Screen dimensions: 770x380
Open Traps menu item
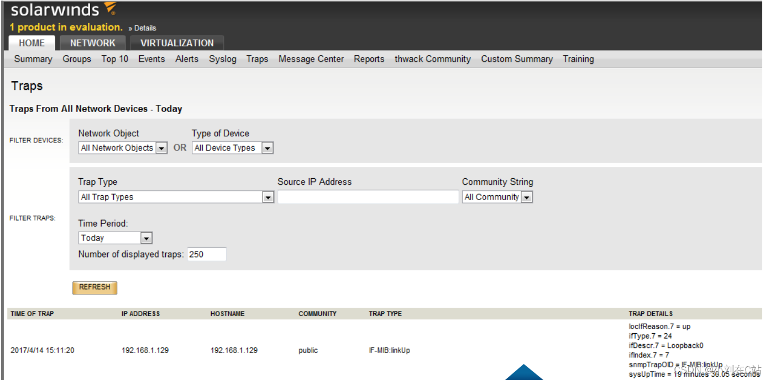click(x=257, y=59)
